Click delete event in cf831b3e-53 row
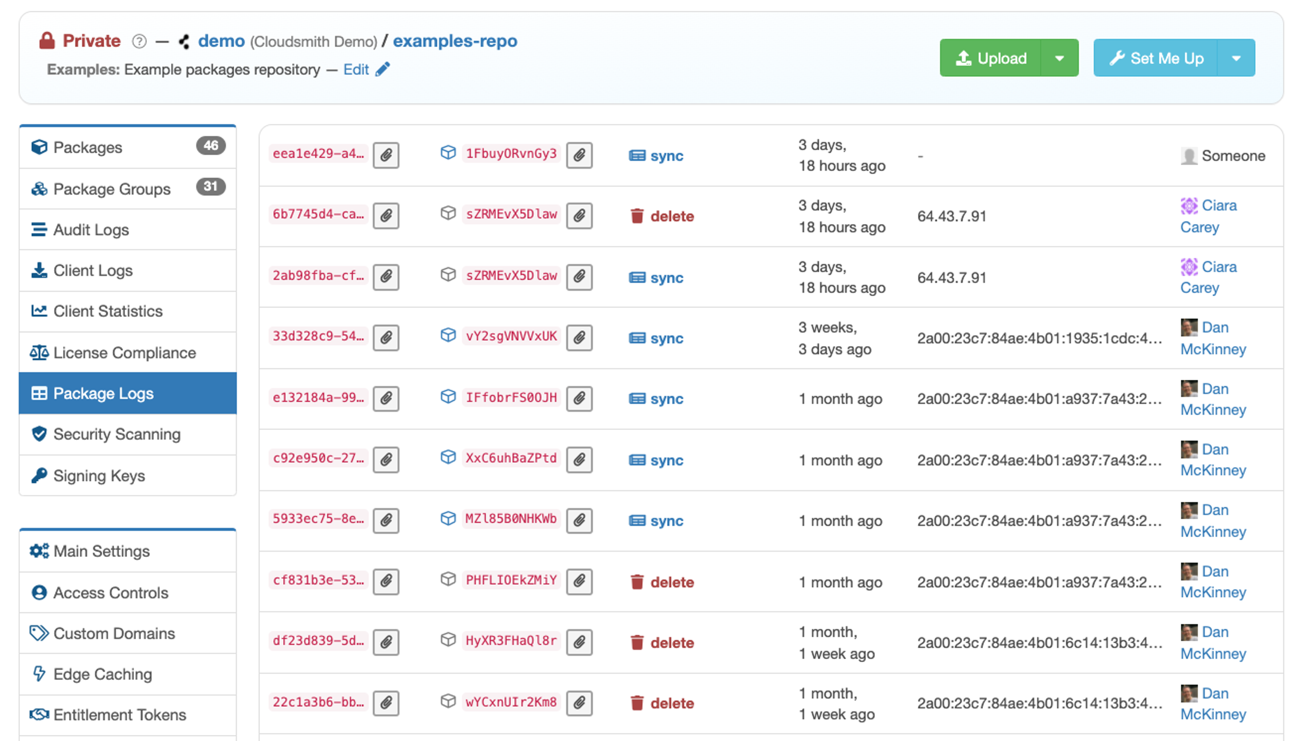This screenshot has width=1302, height=741. tap(662, 582)
